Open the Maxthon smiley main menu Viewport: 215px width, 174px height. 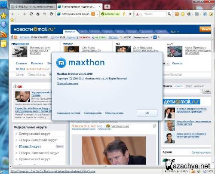(3, 4)
